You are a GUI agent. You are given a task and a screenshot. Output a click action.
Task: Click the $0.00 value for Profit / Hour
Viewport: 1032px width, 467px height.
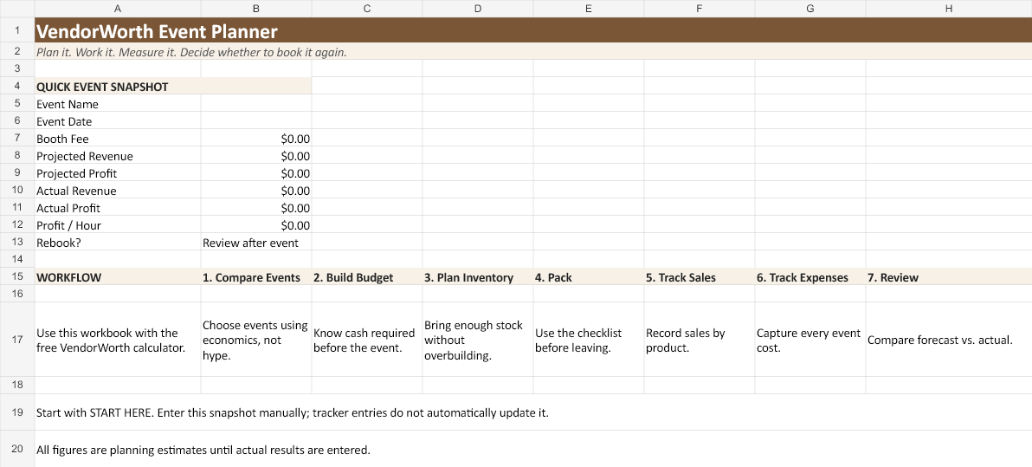[256, 225]
